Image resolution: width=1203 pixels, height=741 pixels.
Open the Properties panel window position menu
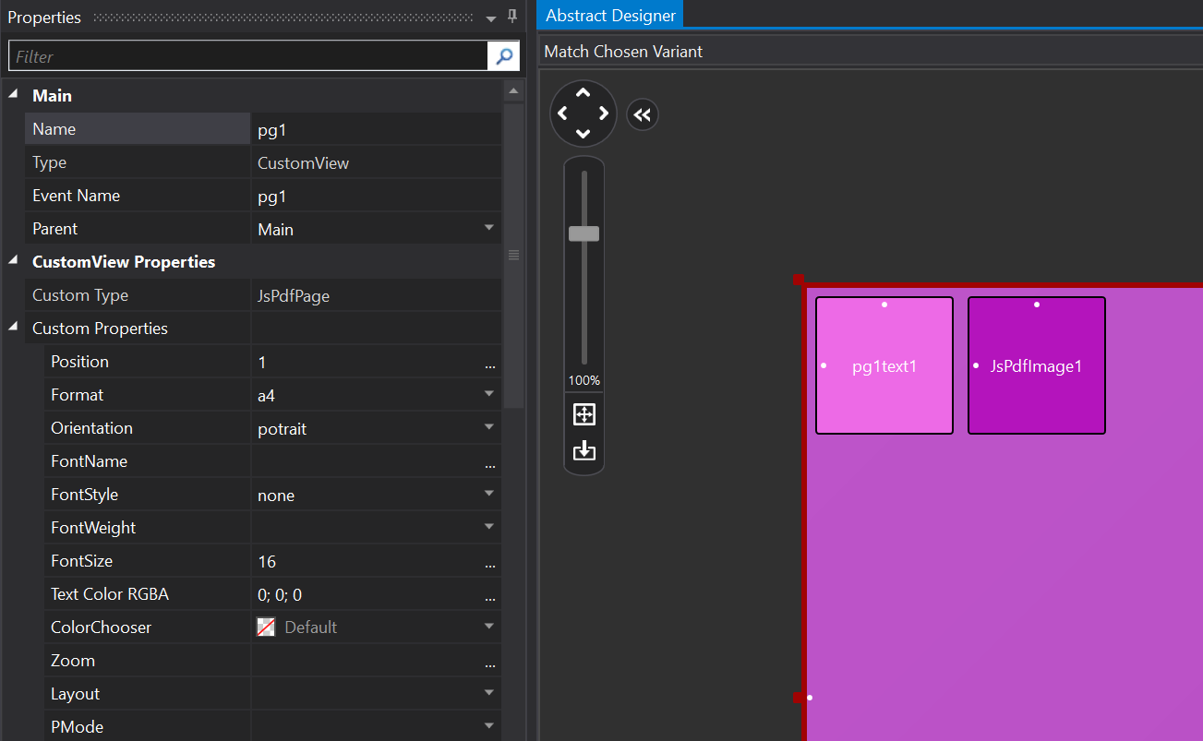(x=491, y=18)
